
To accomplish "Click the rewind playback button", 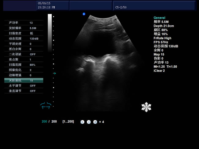I will pyautogui.click(x=82, y=122).
